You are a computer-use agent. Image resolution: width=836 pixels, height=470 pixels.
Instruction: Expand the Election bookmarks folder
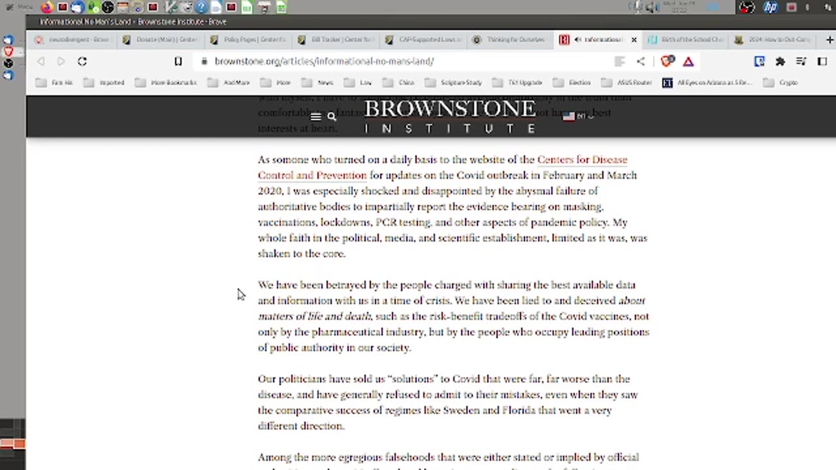[x=571, y=83]
